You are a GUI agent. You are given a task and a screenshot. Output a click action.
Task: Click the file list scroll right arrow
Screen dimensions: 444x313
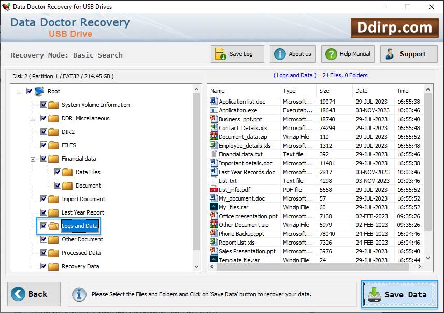(x=419, y=266)
